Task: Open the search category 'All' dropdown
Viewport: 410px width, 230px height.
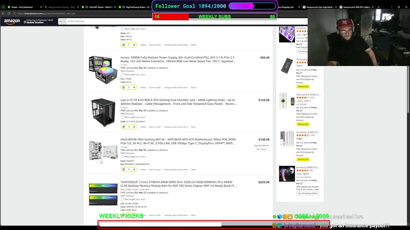Action: pyautogui.click(x=61, y=21)
